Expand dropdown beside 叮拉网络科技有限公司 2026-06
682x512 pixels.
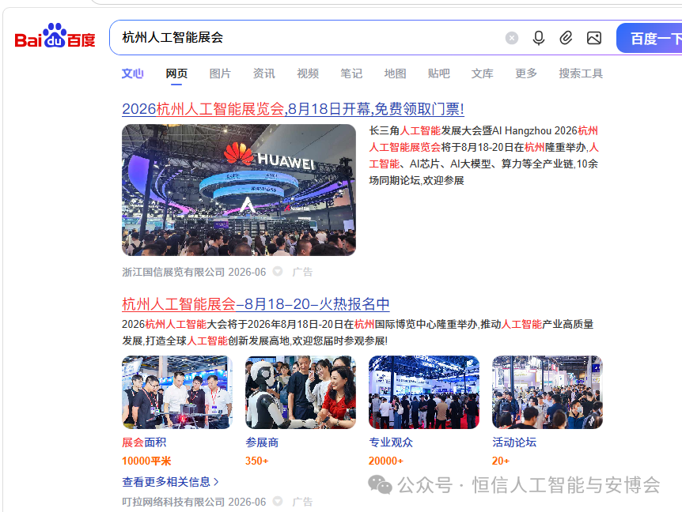pos(277,501)
